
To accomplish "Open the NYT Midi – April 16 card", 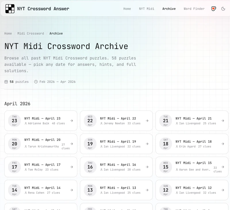I will pos(116,167).
